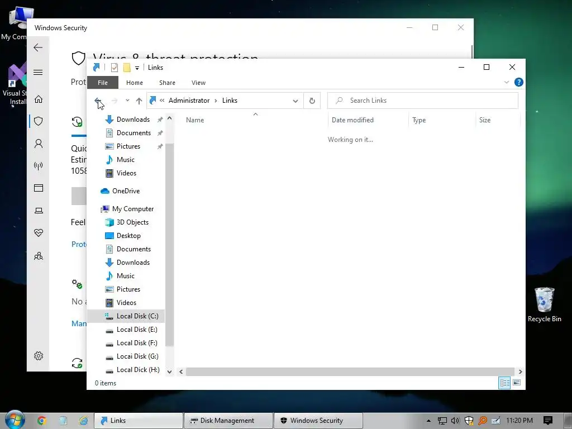Click navigation pane scroll down arrow
This screenshot has height=429, width=572.
169,371
